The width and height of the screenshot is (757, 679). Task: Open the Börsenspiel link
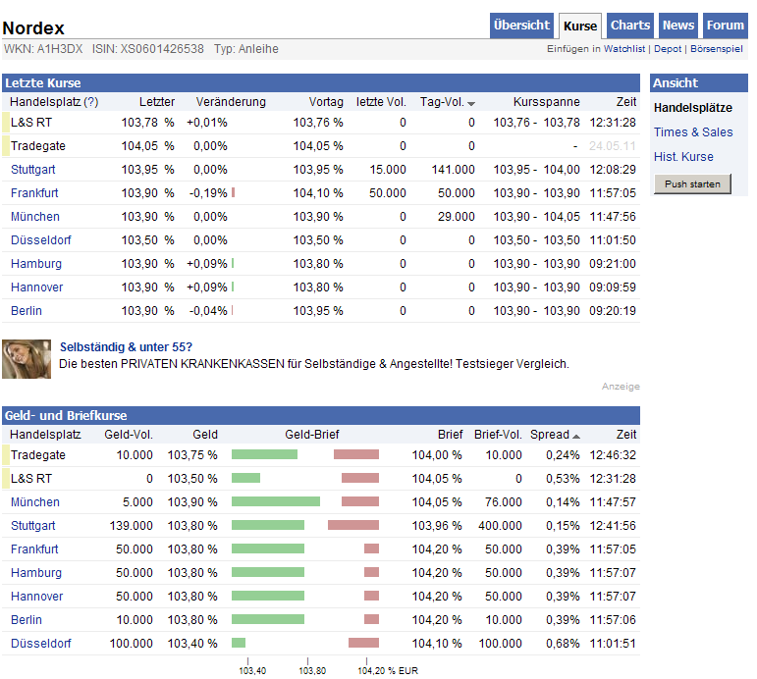pyautogui.click(x=717, y=49)
